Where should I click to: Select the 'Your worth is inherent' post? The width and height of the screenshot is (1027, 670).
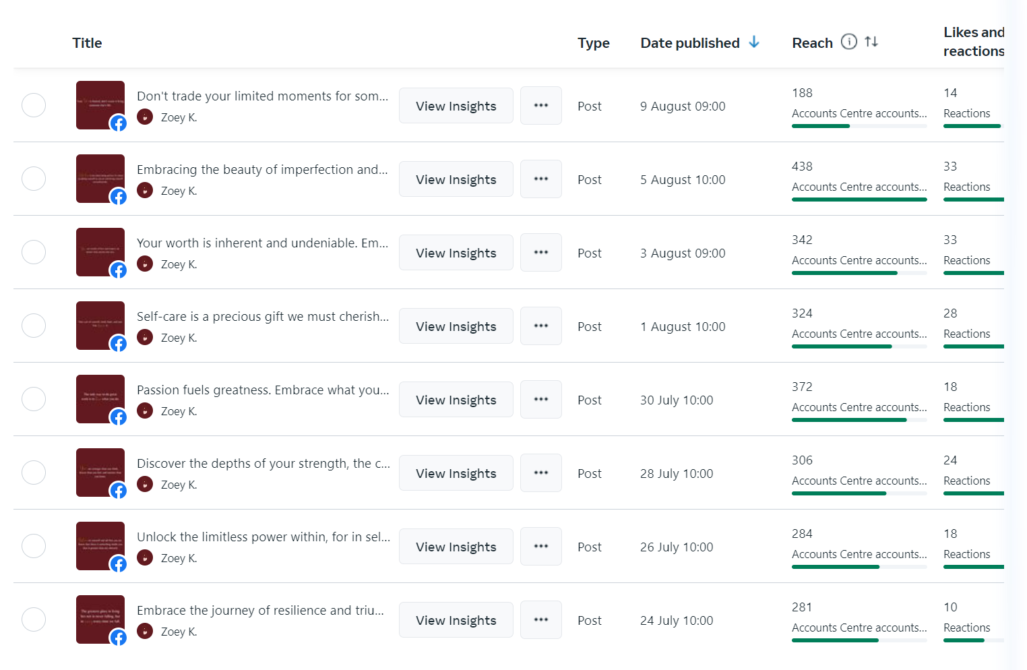[34, 252]
